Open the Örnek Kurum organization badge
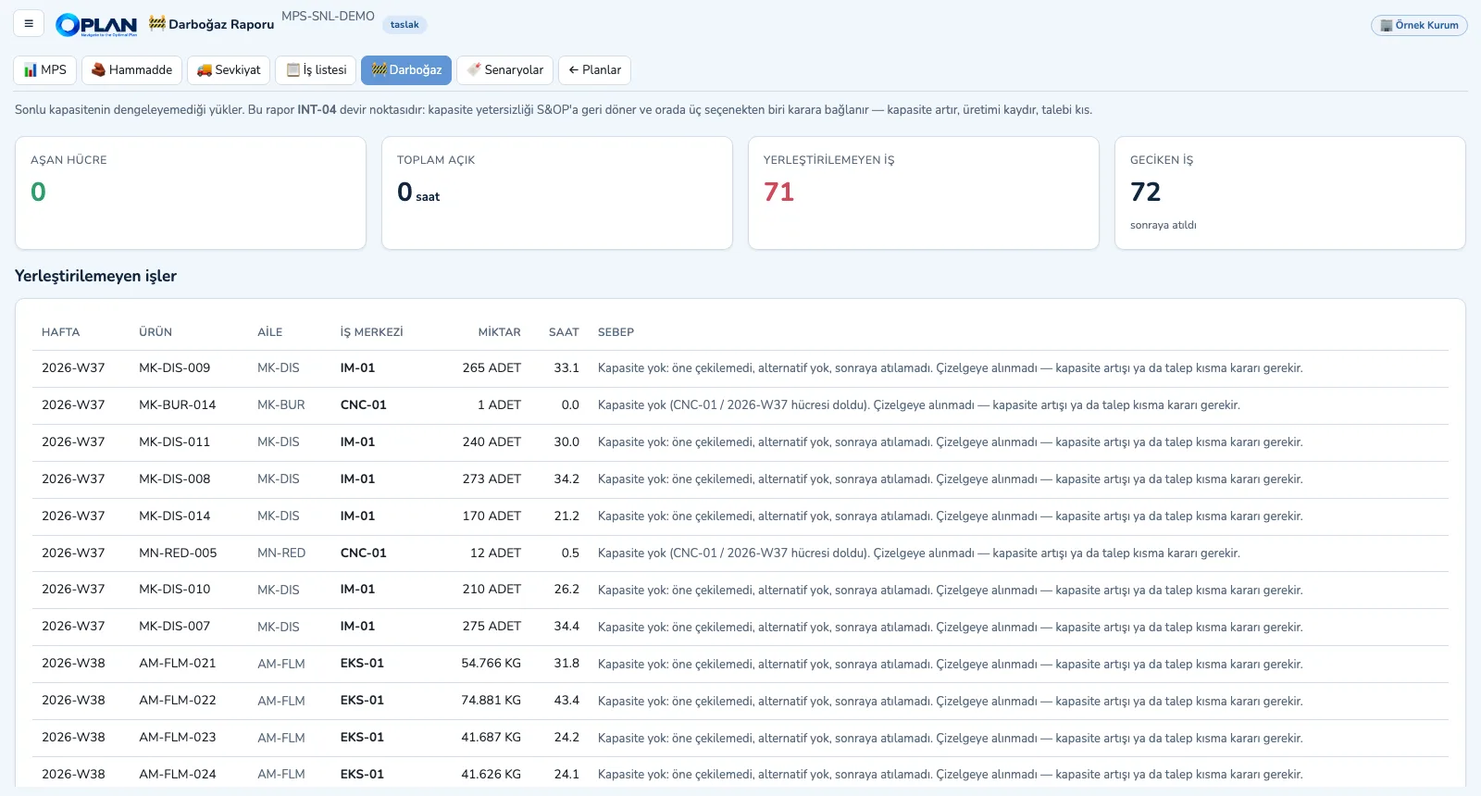This screenshot has height=796, width=1481. pos(1419,25)
